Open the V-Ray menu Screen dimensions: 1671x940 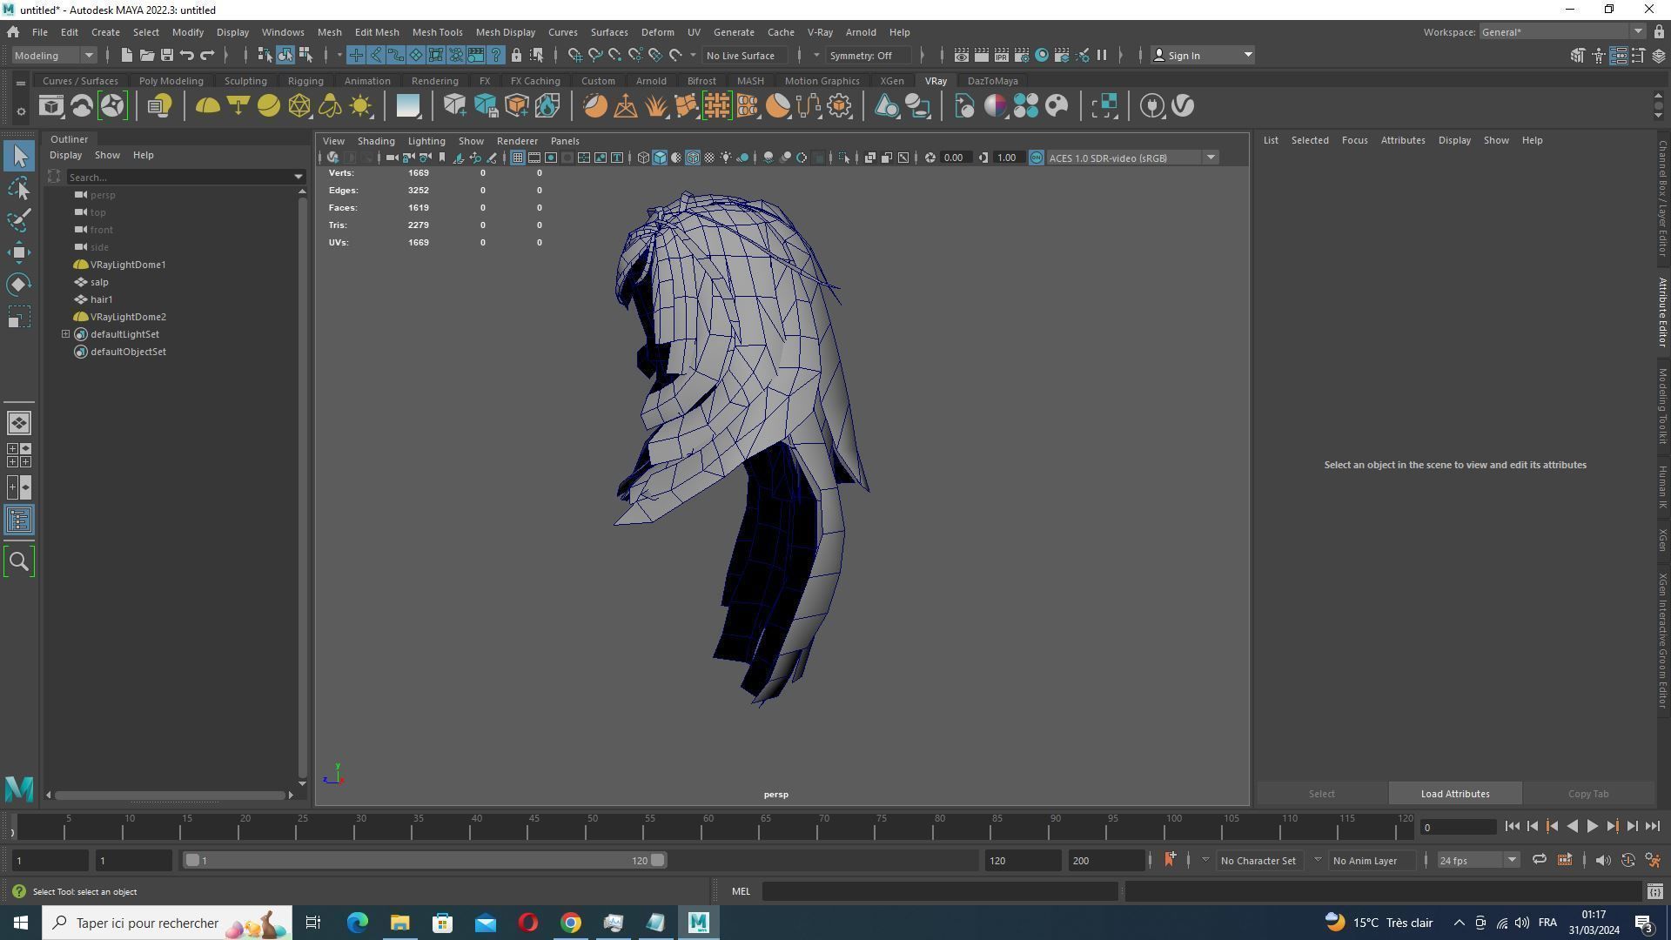tap(820, 32)
